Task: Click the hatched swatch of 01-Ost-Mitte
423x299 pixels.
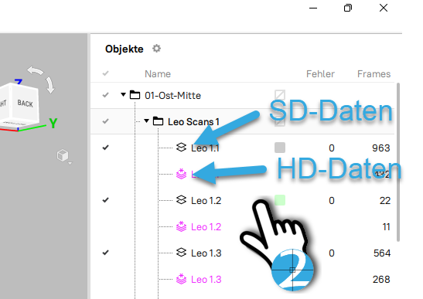Action: 280,95
